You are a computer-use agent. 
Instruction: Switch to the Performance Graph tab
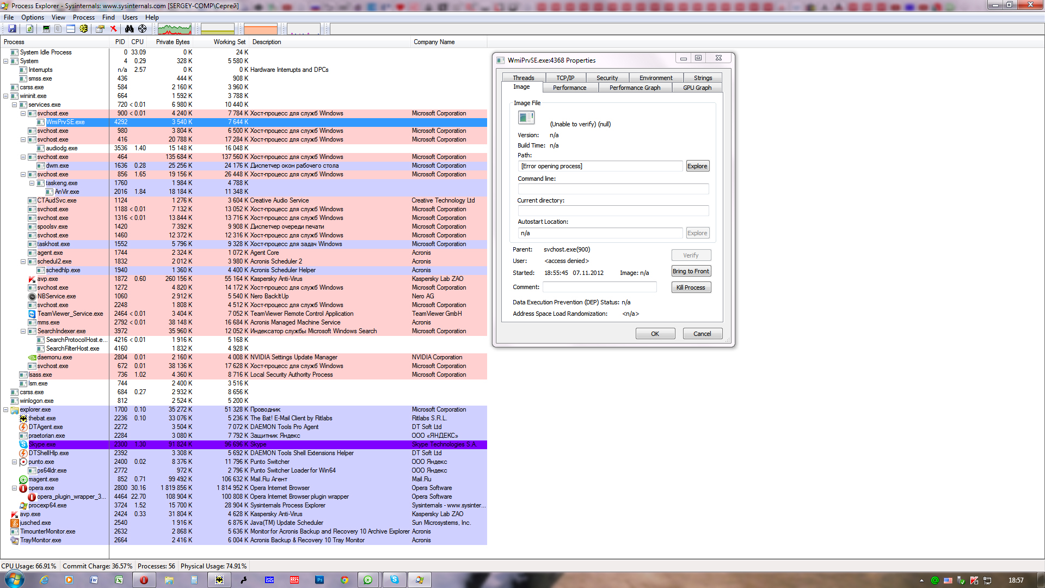click(x=635, y=88)
